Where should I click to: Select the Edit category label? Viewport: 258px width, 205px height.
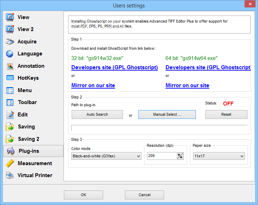[23, 115]
